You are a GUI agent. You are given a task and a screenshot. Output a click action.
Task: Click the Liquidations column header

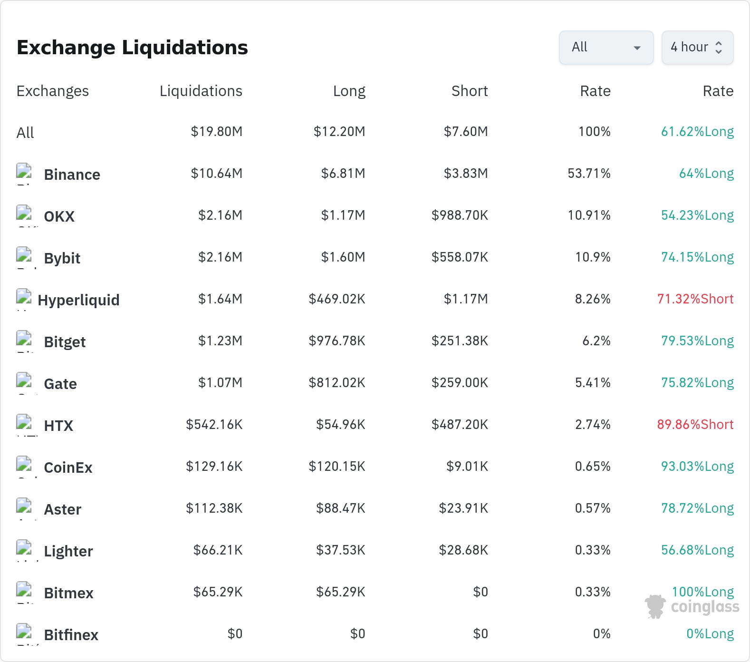[x=201, y=91]
